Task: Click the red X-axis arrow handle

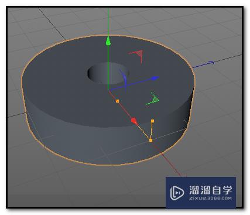Action: [x=134, y=121]
